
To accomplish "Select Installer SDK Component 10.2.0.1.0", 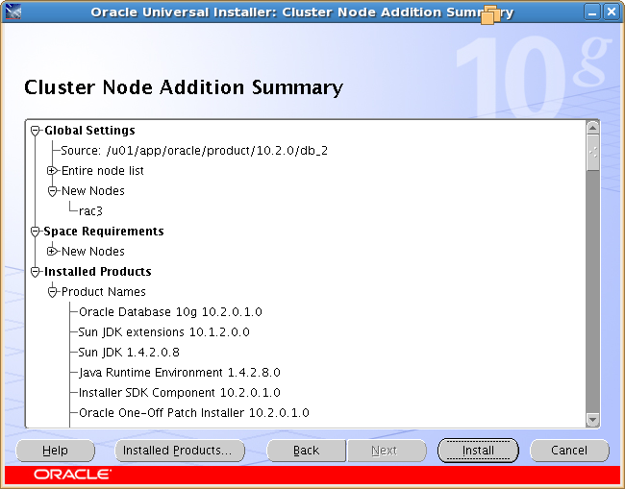I will [180, 393].
